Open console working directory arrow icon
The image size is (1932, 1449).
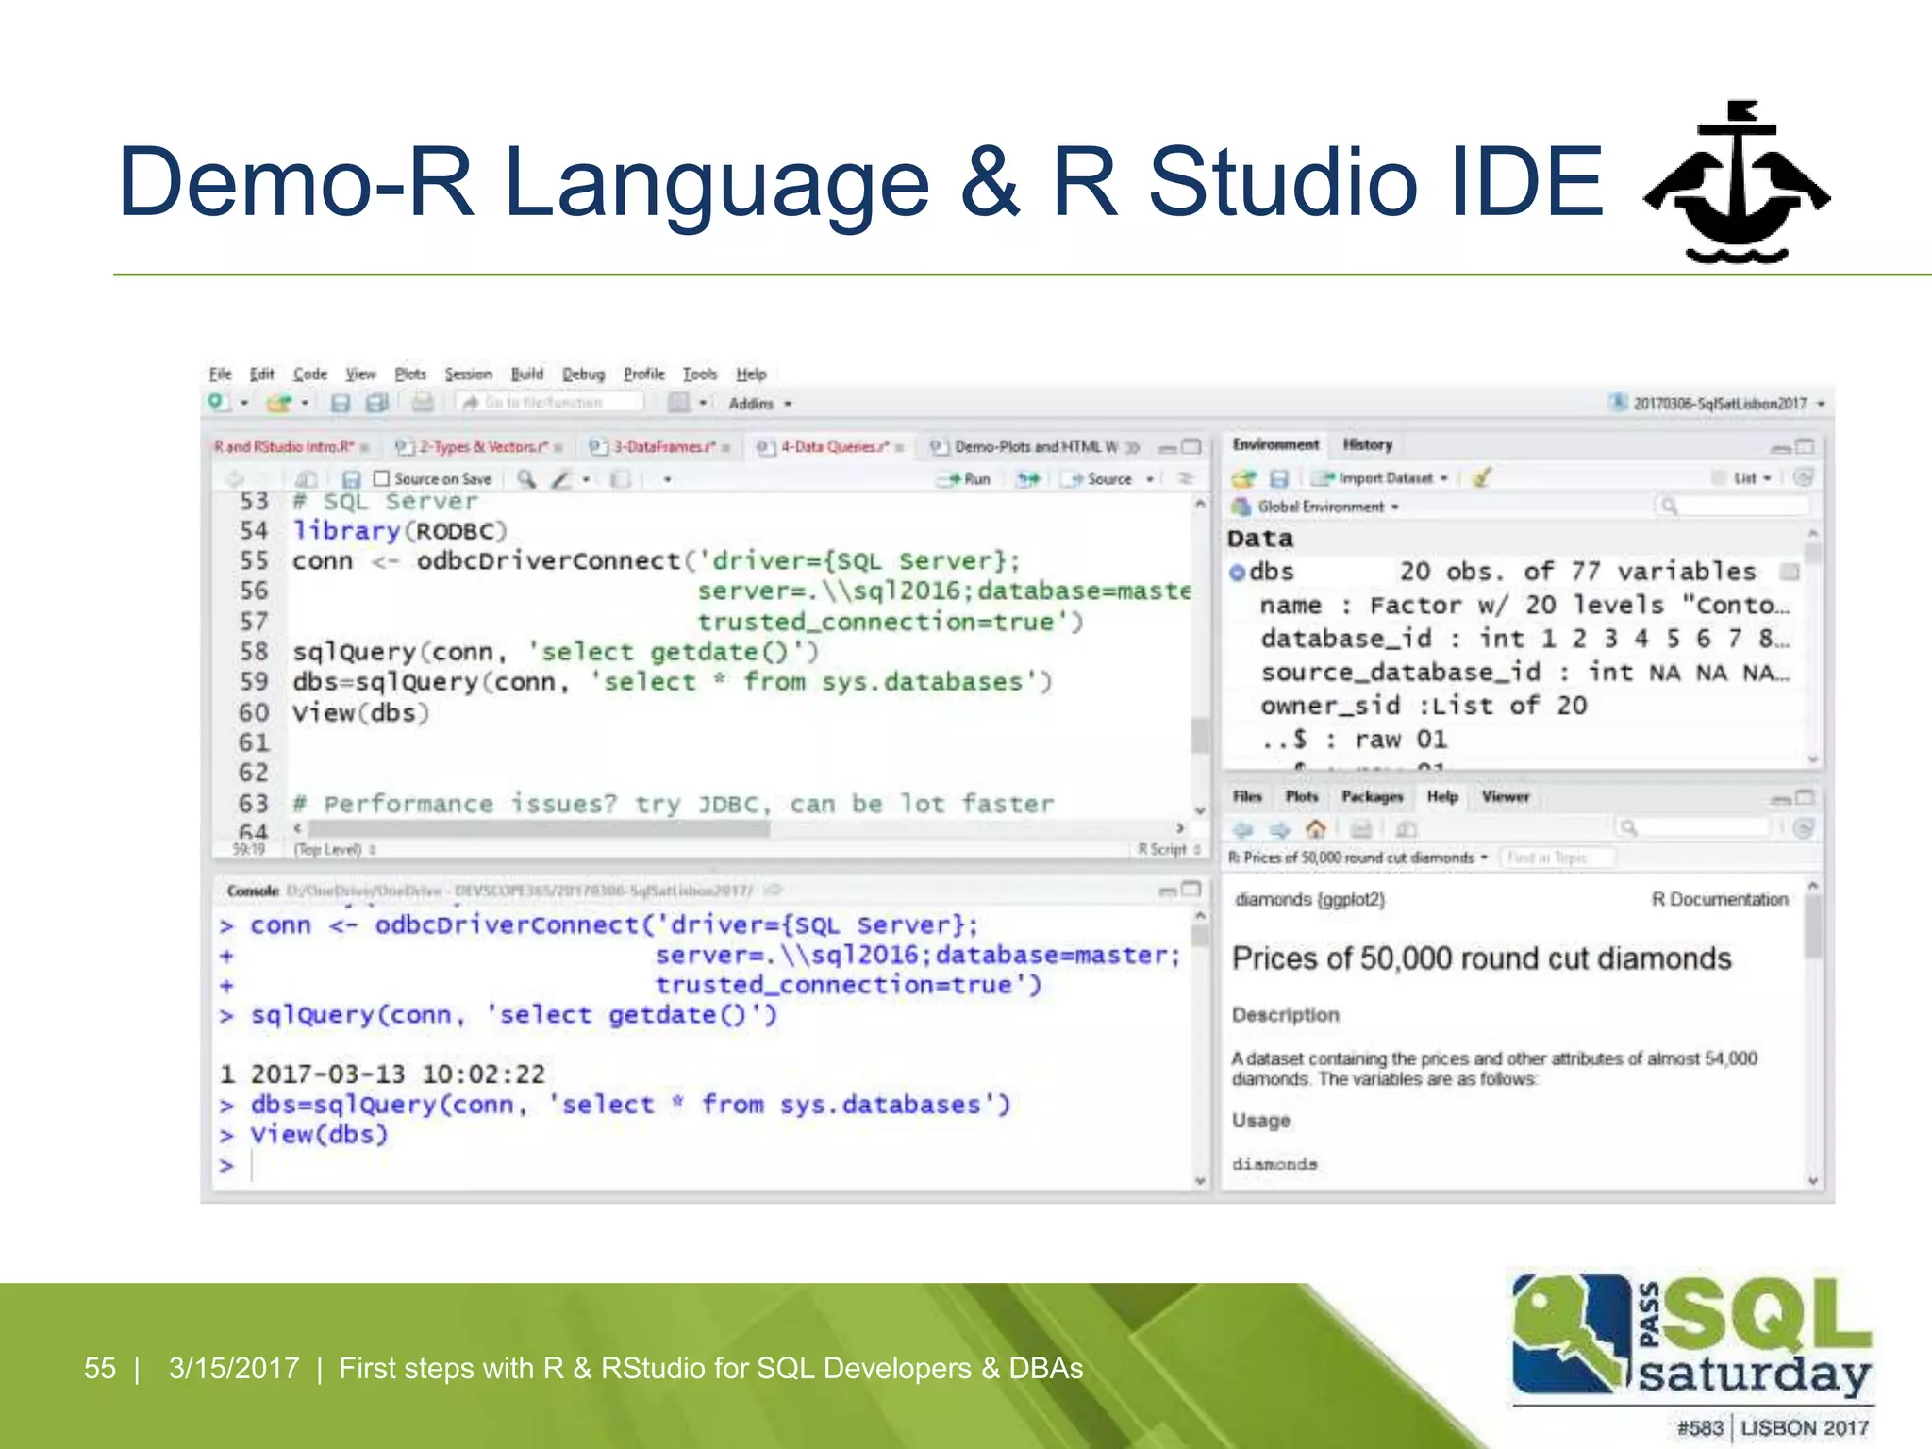[x=774, y=890]
